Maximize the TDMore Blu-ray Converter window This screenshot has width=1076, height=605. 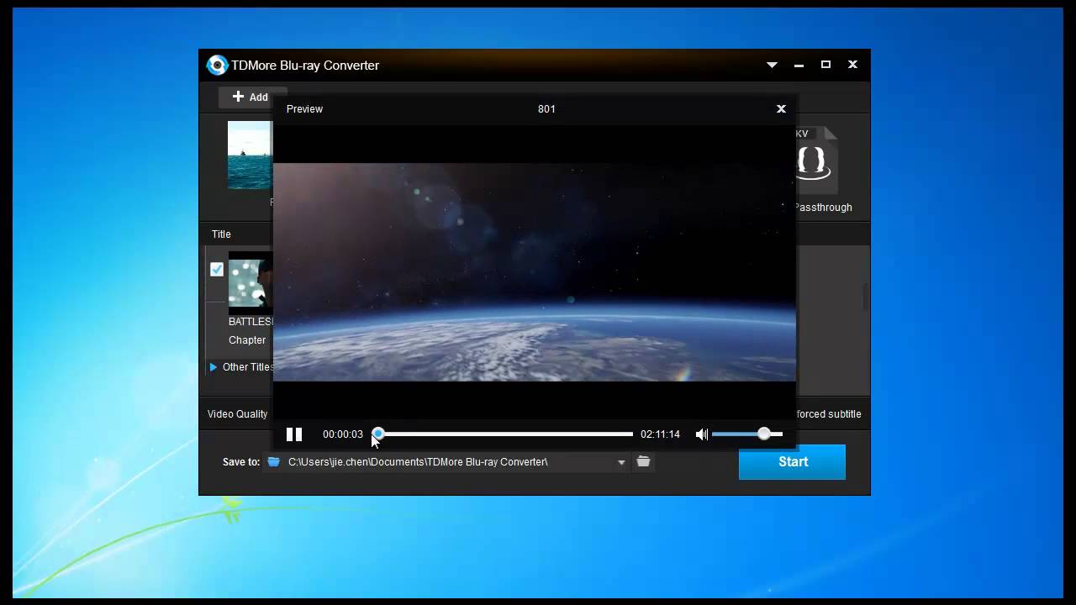point(825,65)
